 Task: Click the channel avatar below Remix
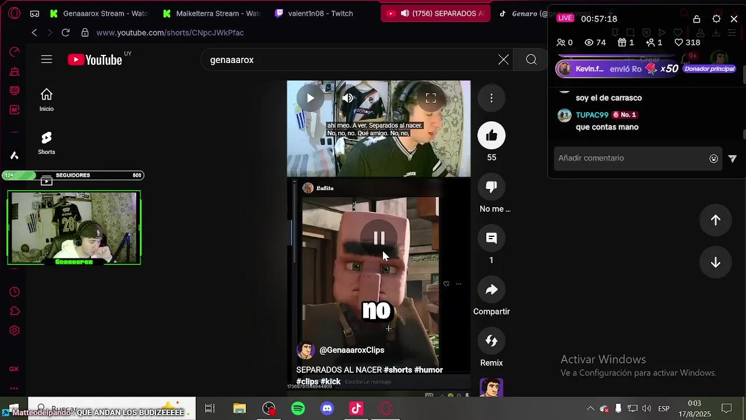(x=491, y=387)
